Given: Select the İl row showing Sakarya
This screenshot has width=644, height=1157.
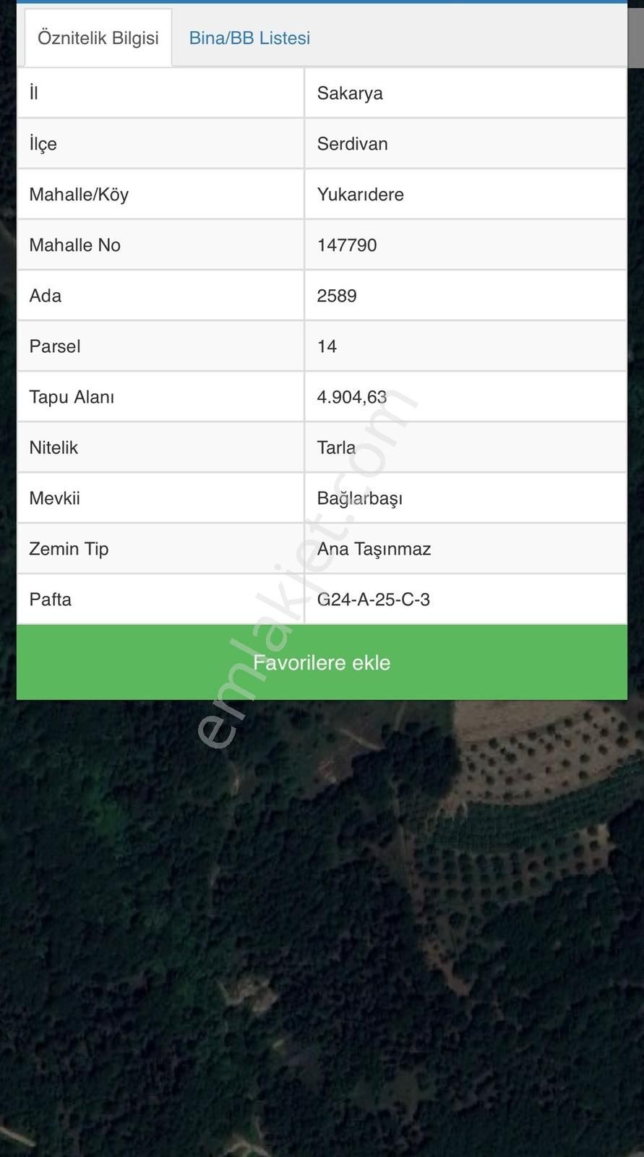Looking at the screenshot, I should tap(351, 93).
